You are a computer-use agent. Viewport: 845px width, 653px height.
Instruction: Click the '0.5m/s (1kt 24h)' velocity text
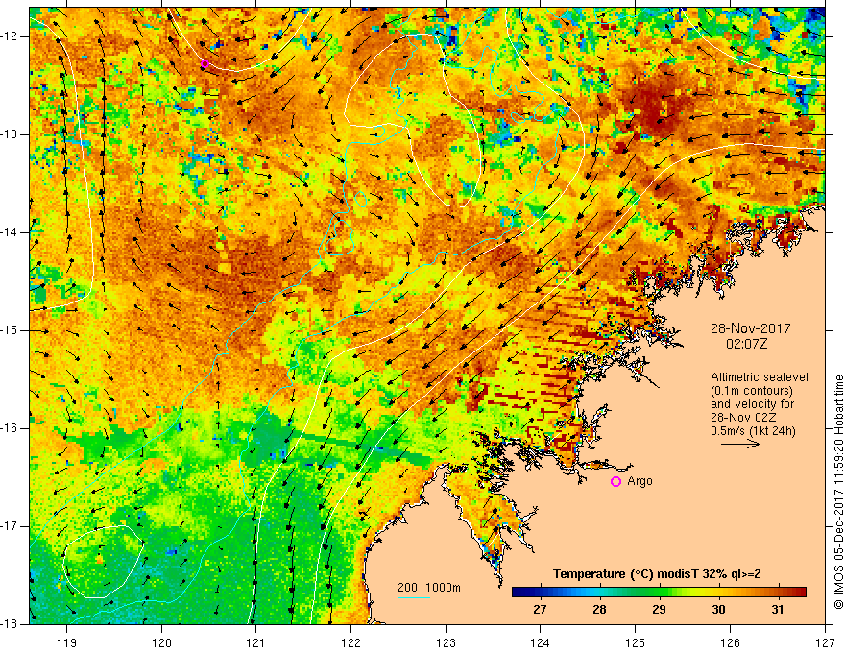pyautogui.click(x=753, y=431)
